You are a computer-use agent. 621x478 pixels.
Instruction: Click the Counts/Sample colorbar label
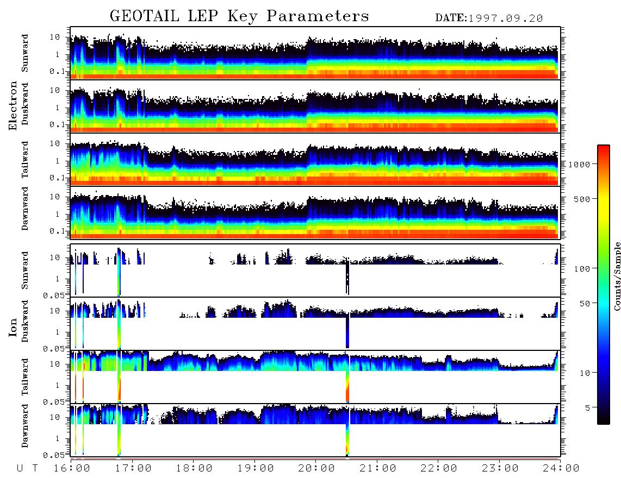617,276
